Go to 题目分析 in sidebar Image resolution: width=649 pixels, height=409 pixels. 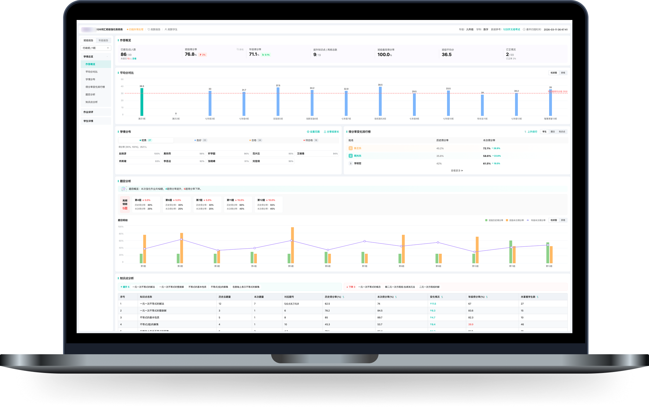coord(96,94)
